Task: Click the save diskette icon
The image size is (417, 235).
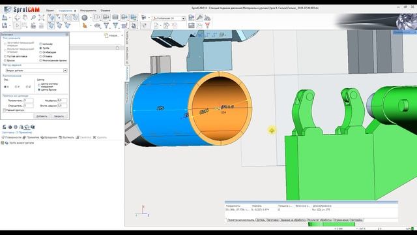Action: 5,25
